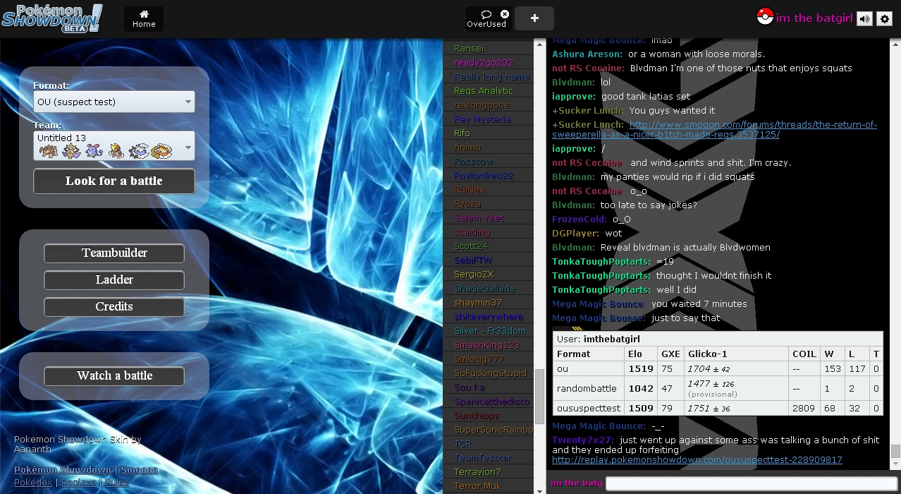Viewport: 901px width, 494px height.
Task: Open the Credits
Action: (x=114, y=306)
